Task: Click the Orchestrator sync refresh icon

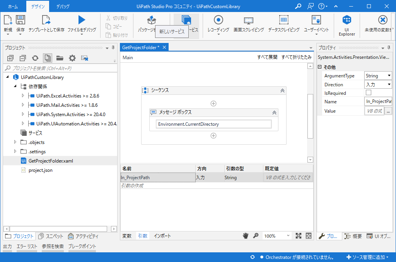Action: [253, 257]
